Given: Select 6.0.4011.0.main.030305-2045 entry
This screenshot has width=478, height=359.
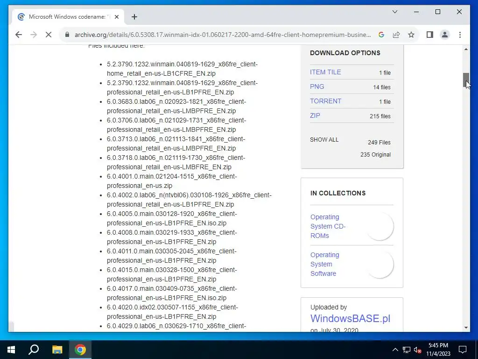Looking at the screenshot, I should tap(172, 256).
